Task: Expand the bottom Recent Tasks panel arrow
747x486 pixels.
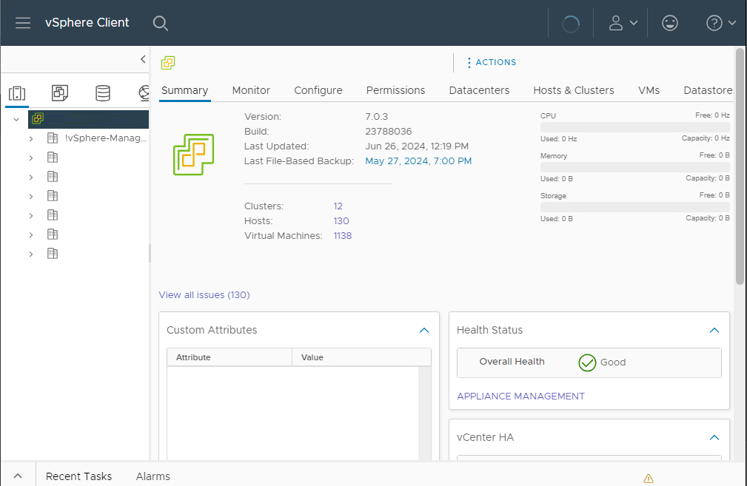Action: (18, 476)
